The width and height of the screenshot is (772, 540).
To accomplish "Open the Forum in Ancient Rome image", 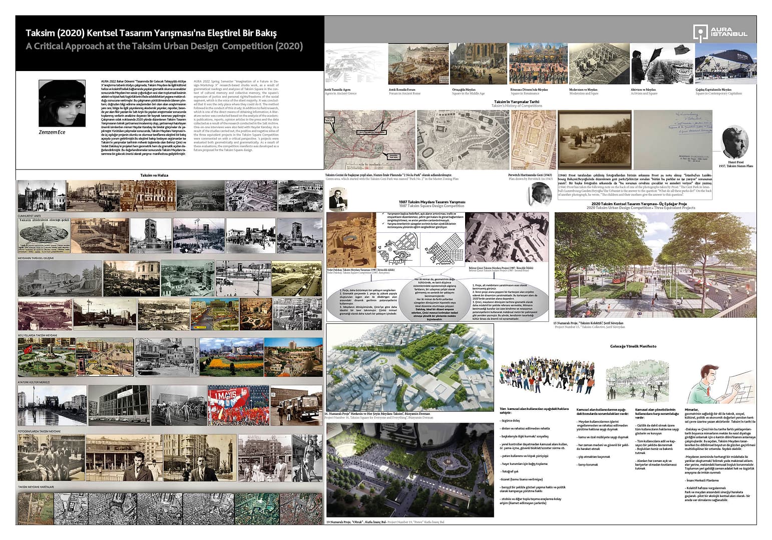I will pyautogui.click(x=419, y=64).
